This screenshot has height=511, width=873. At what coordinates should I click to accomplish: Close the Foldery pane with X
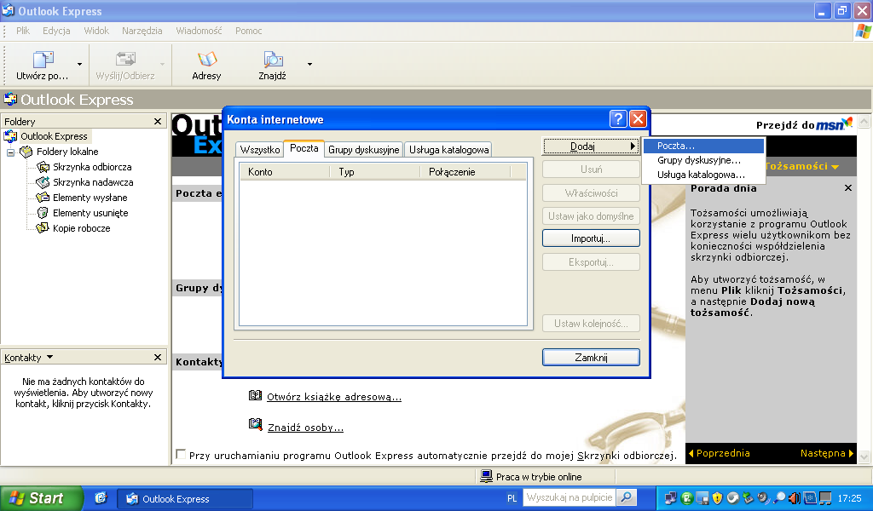(158, 121)
